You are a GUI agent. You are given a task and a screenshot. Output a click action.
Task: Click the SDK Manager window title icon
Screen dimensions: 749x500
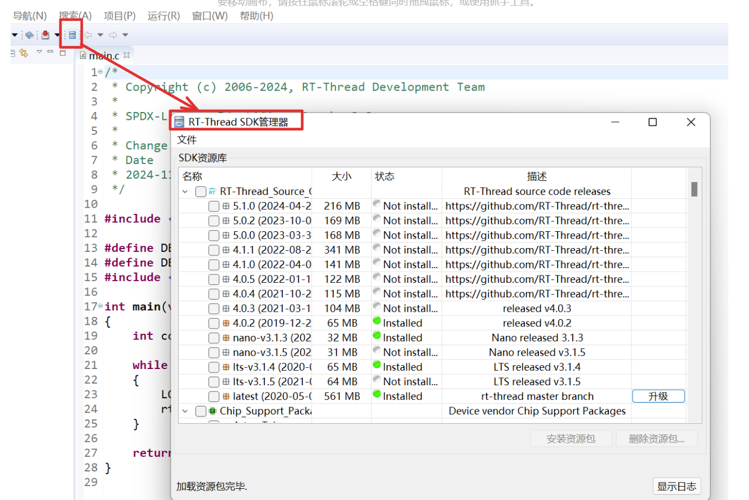pyautogui.click(x=179, y=122)
